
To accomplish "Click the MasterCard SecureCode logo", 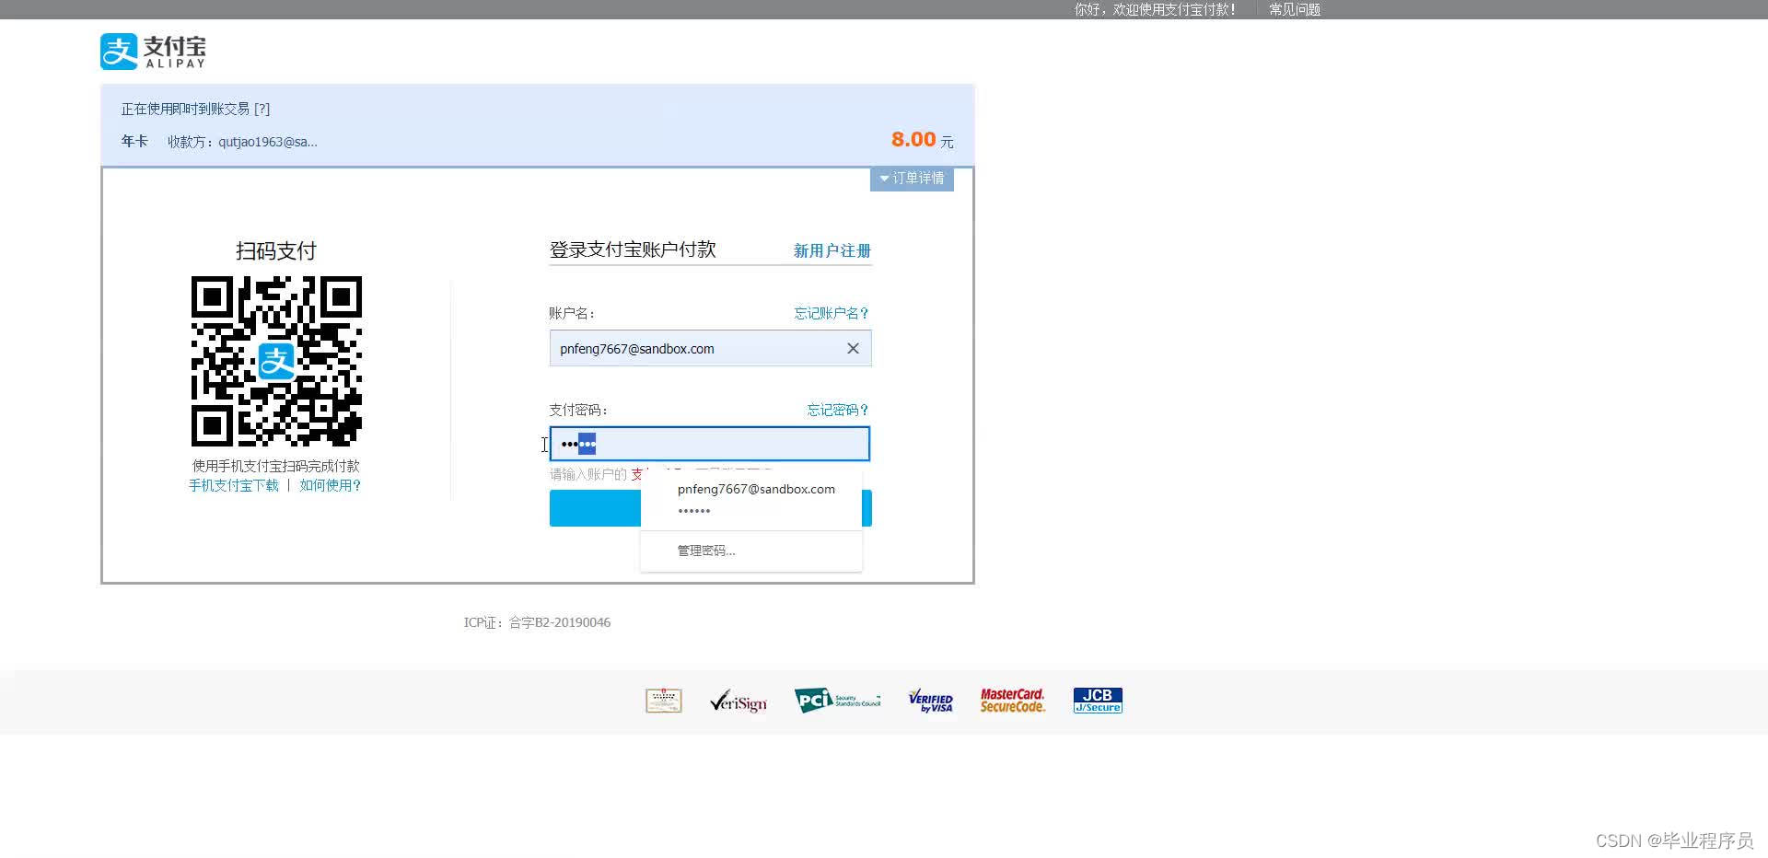I will pos(1013,701).
